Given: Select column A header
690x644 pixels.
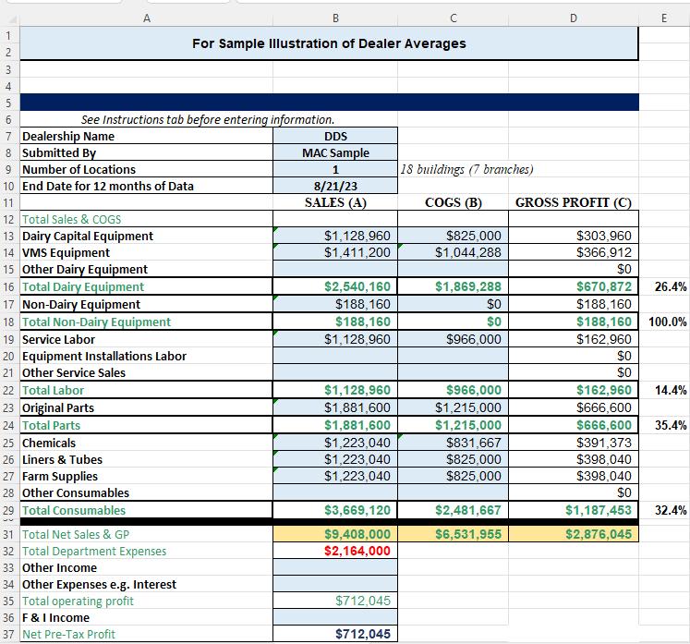Looking at the screenshot, I should 147,18.
